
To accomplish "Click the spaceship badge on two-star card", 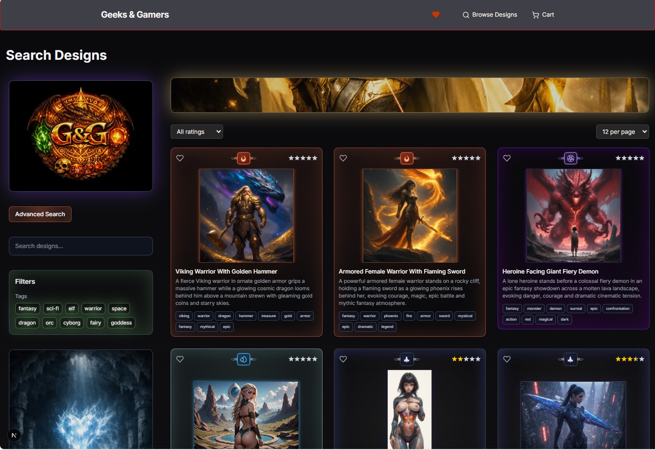I will tap(407, 359).
